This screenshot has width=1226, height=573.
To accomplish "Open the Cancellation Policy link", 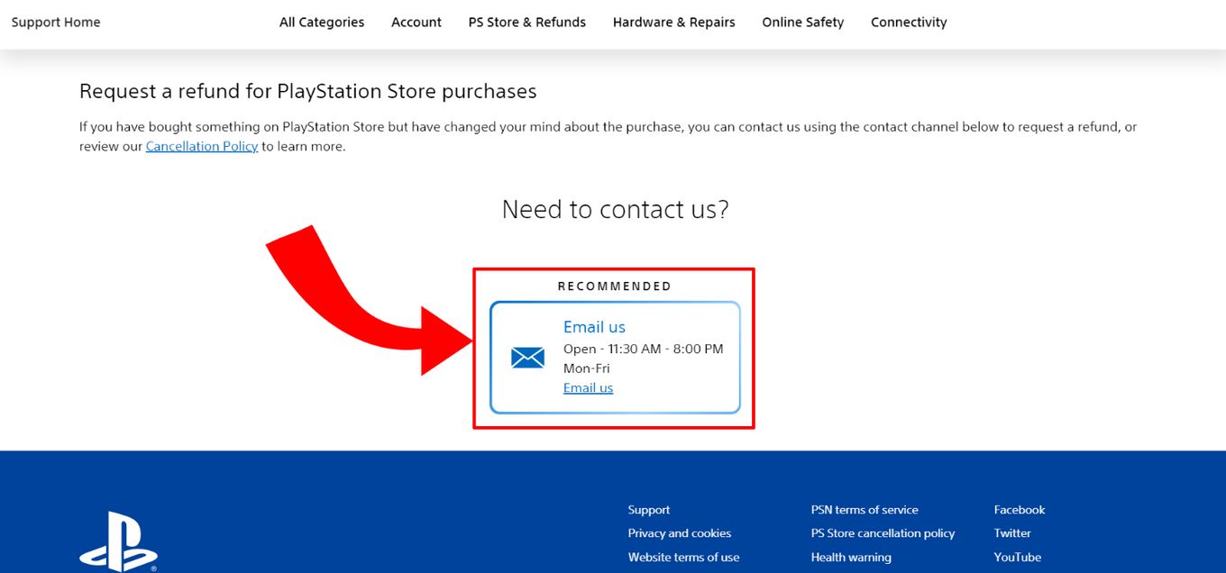I will click(x=202, y=145).
